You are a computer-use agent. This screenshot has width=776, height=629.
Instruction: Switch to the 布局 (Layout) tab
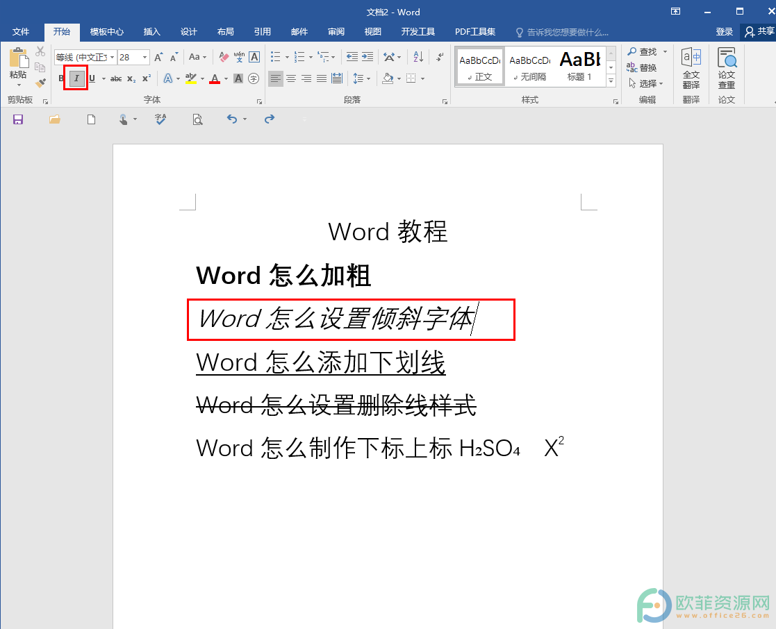[226, 32]
